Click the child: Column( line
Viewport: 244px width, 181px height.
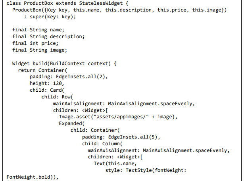click(103, 144)
